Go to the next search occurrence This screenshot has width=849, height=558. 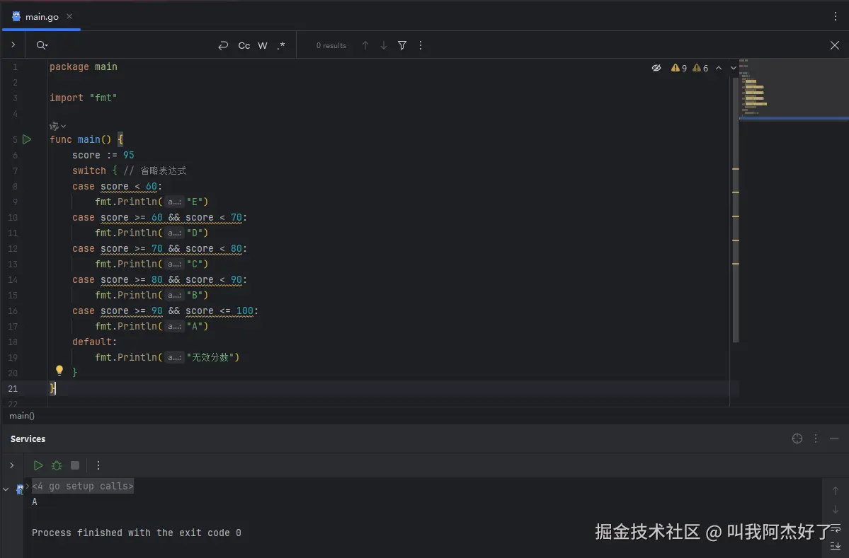383,45
